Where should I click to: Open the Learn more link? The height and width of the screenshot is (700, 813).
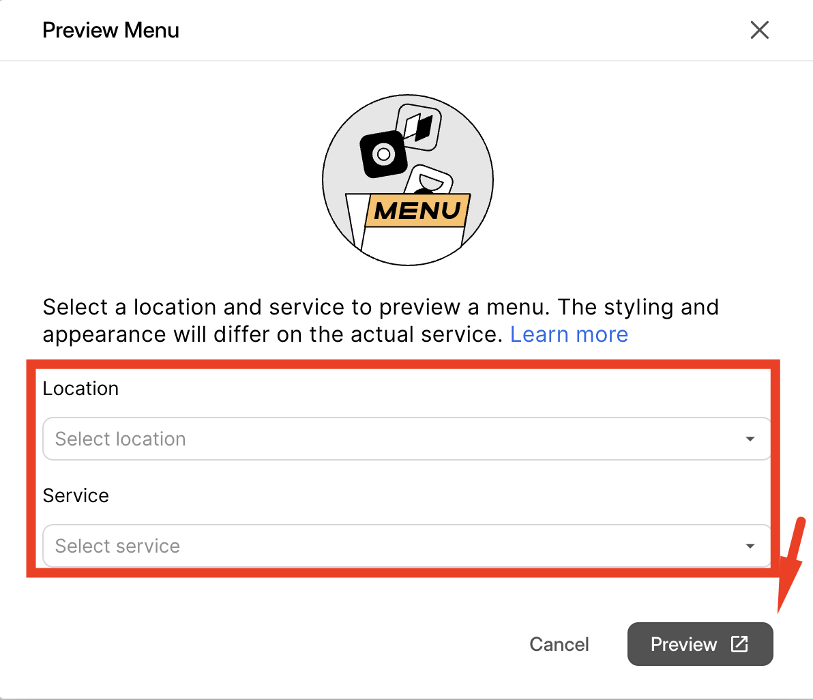(569, 334)
